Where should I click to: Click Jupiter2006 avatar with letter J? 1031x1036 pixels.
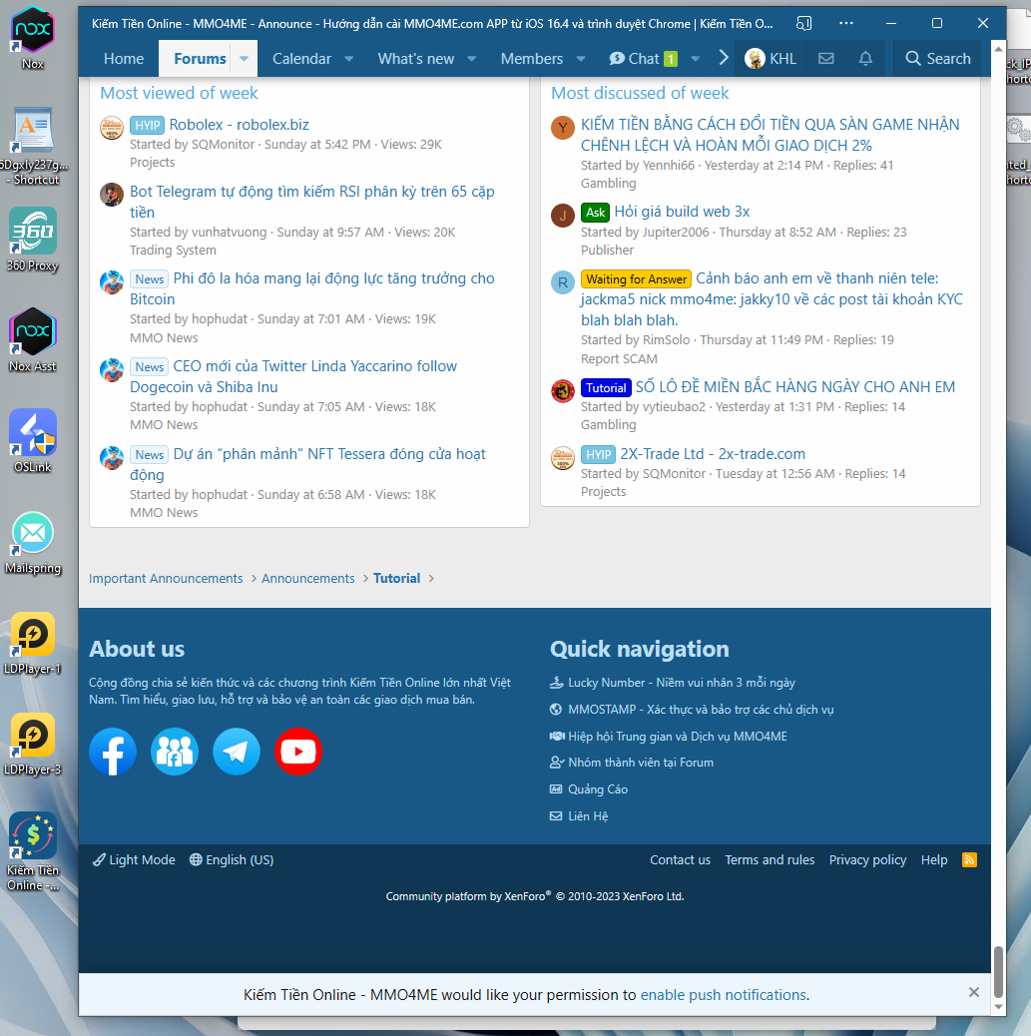(563, 215)
